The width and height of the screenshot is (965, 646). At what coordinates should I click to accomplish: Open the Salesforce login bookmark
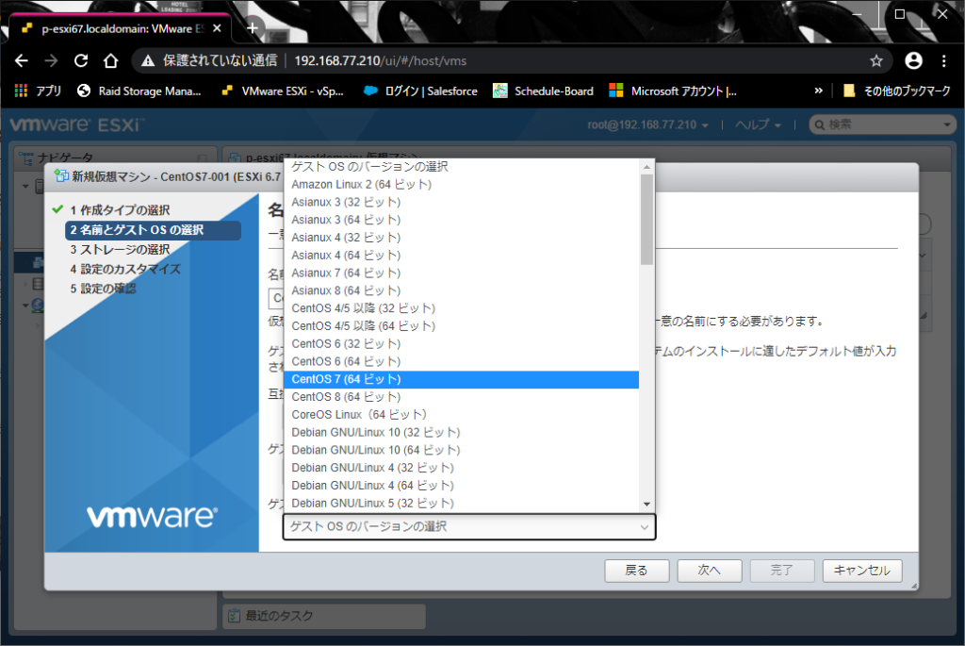point(420,91)
